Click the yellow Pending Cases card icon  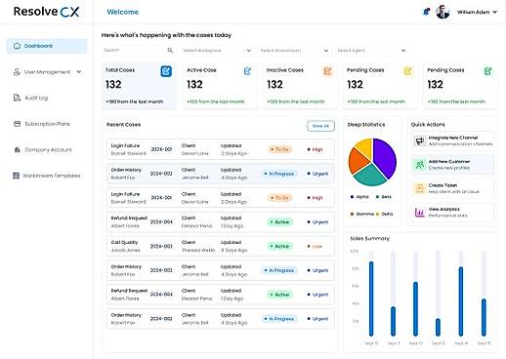point(407,71)
